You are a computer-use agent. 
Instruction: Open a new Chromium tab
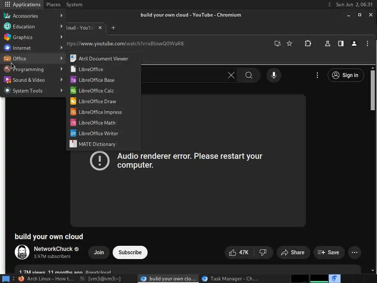tap(113, 28)
